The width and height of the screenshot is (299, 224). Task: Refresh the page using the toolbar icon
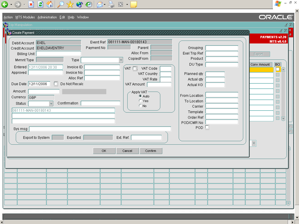tap(40, 4)
